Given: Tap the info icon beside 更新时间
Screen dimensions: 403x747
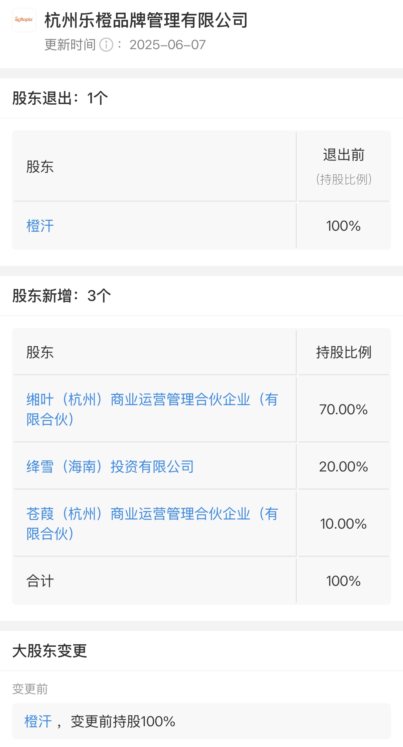Looking at the screenshot, I should 106,45.
